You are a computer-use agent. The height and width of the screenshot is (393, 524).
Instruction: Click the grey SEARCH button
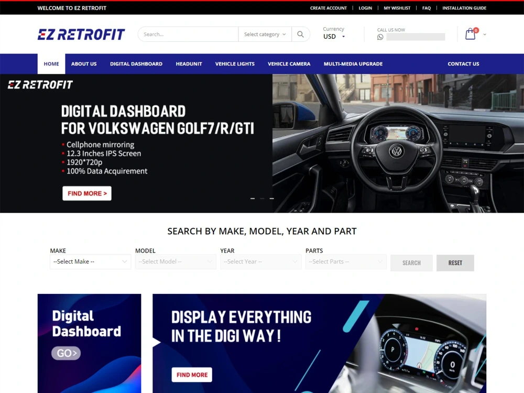click(x=411, y=263)
